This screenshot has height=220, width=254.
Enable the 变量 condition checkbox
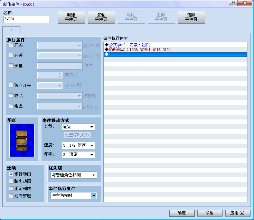pyautogui.click(x=11, y=65)
